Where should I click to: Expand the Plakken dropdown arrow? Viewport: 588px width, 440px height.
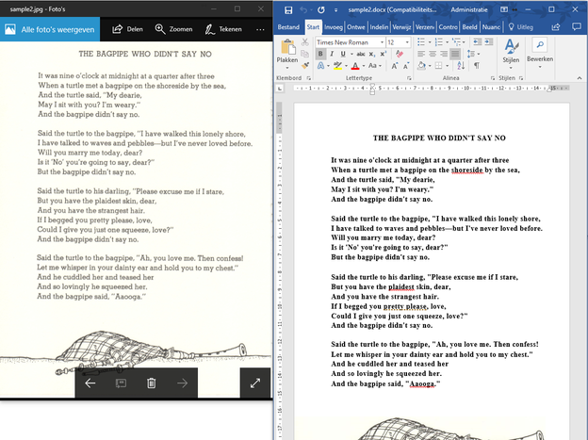(287, 68)
